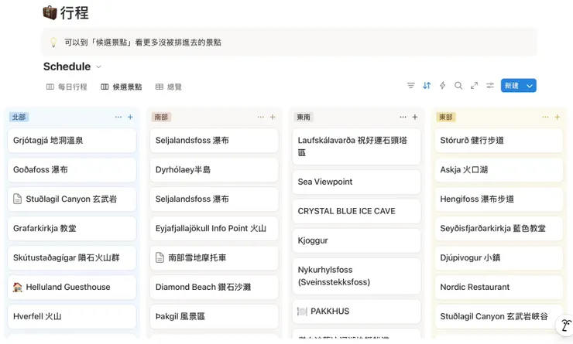The width and height of the screenshot is (573, 344).
Task: Click the more options dots for 北部
Action: click(118, 117)
